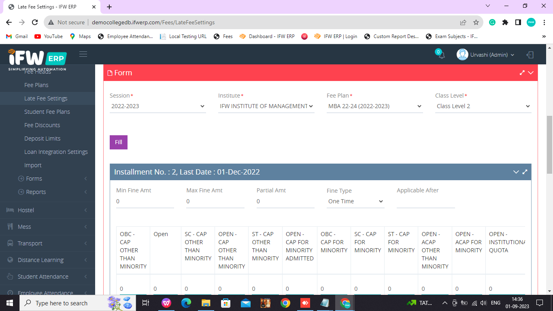
Task: Open the Transport bus icon
Action: (x=10, y=243)
